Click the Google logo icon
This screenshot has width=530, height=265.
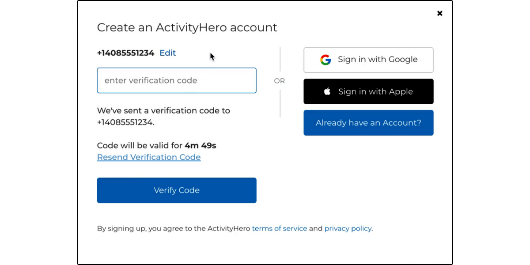click(x=326, y=60)
